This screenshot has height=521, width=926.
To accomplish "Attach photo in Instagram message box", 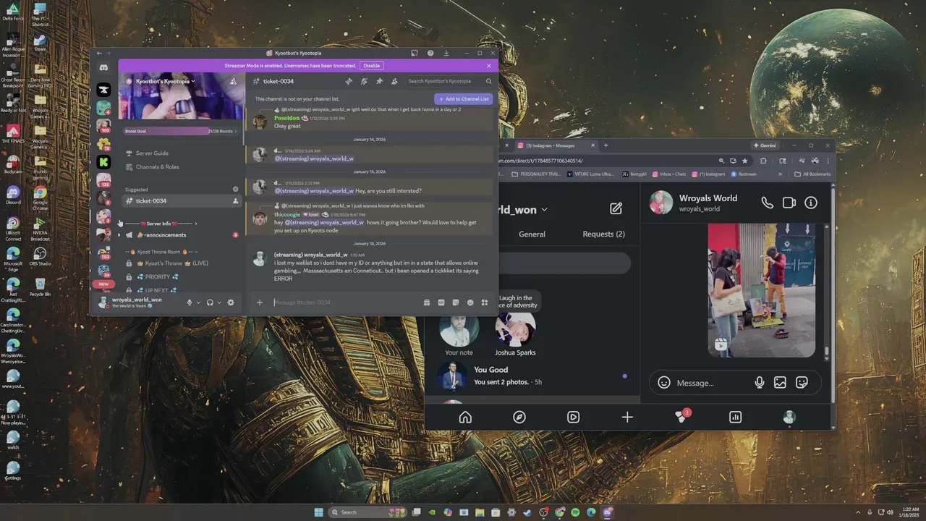I will point(780,383).
